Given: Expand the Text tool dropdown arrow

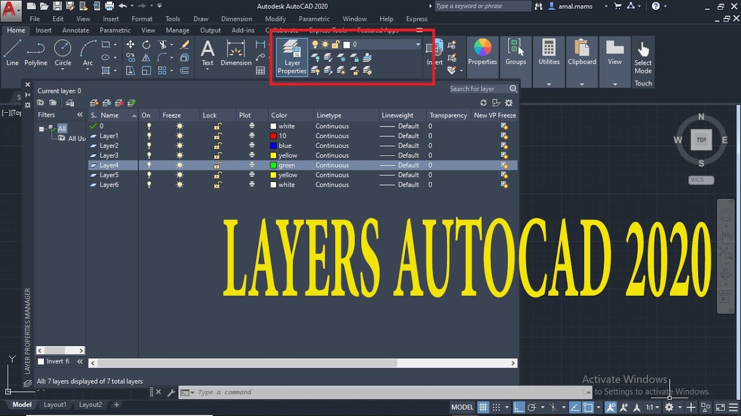Looking at the screenshot, I should tap(207, 70).
